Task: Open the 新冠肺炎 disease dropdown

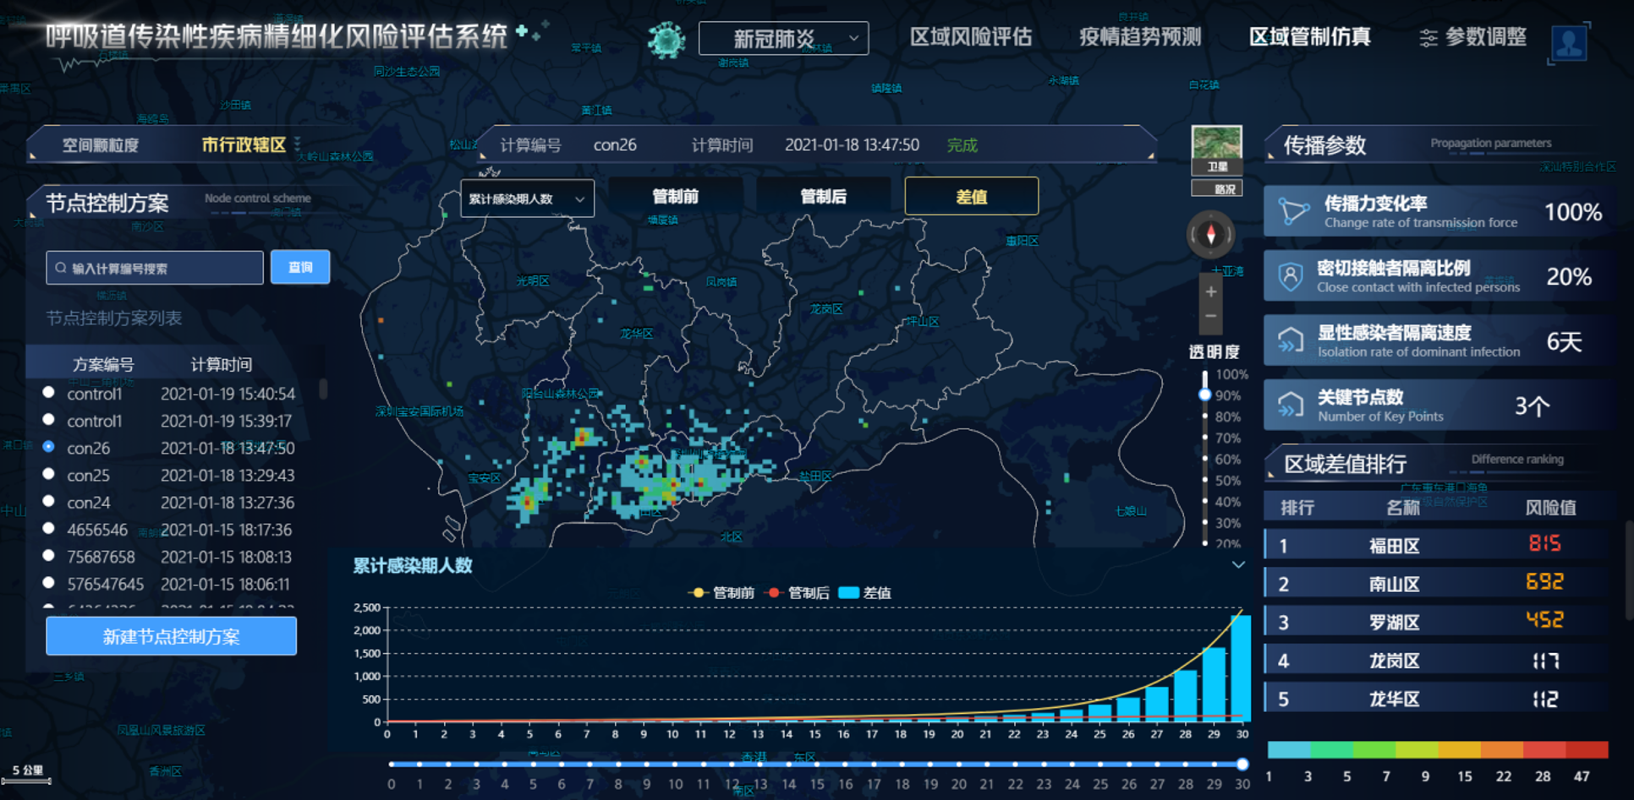Action: (783, 39)
